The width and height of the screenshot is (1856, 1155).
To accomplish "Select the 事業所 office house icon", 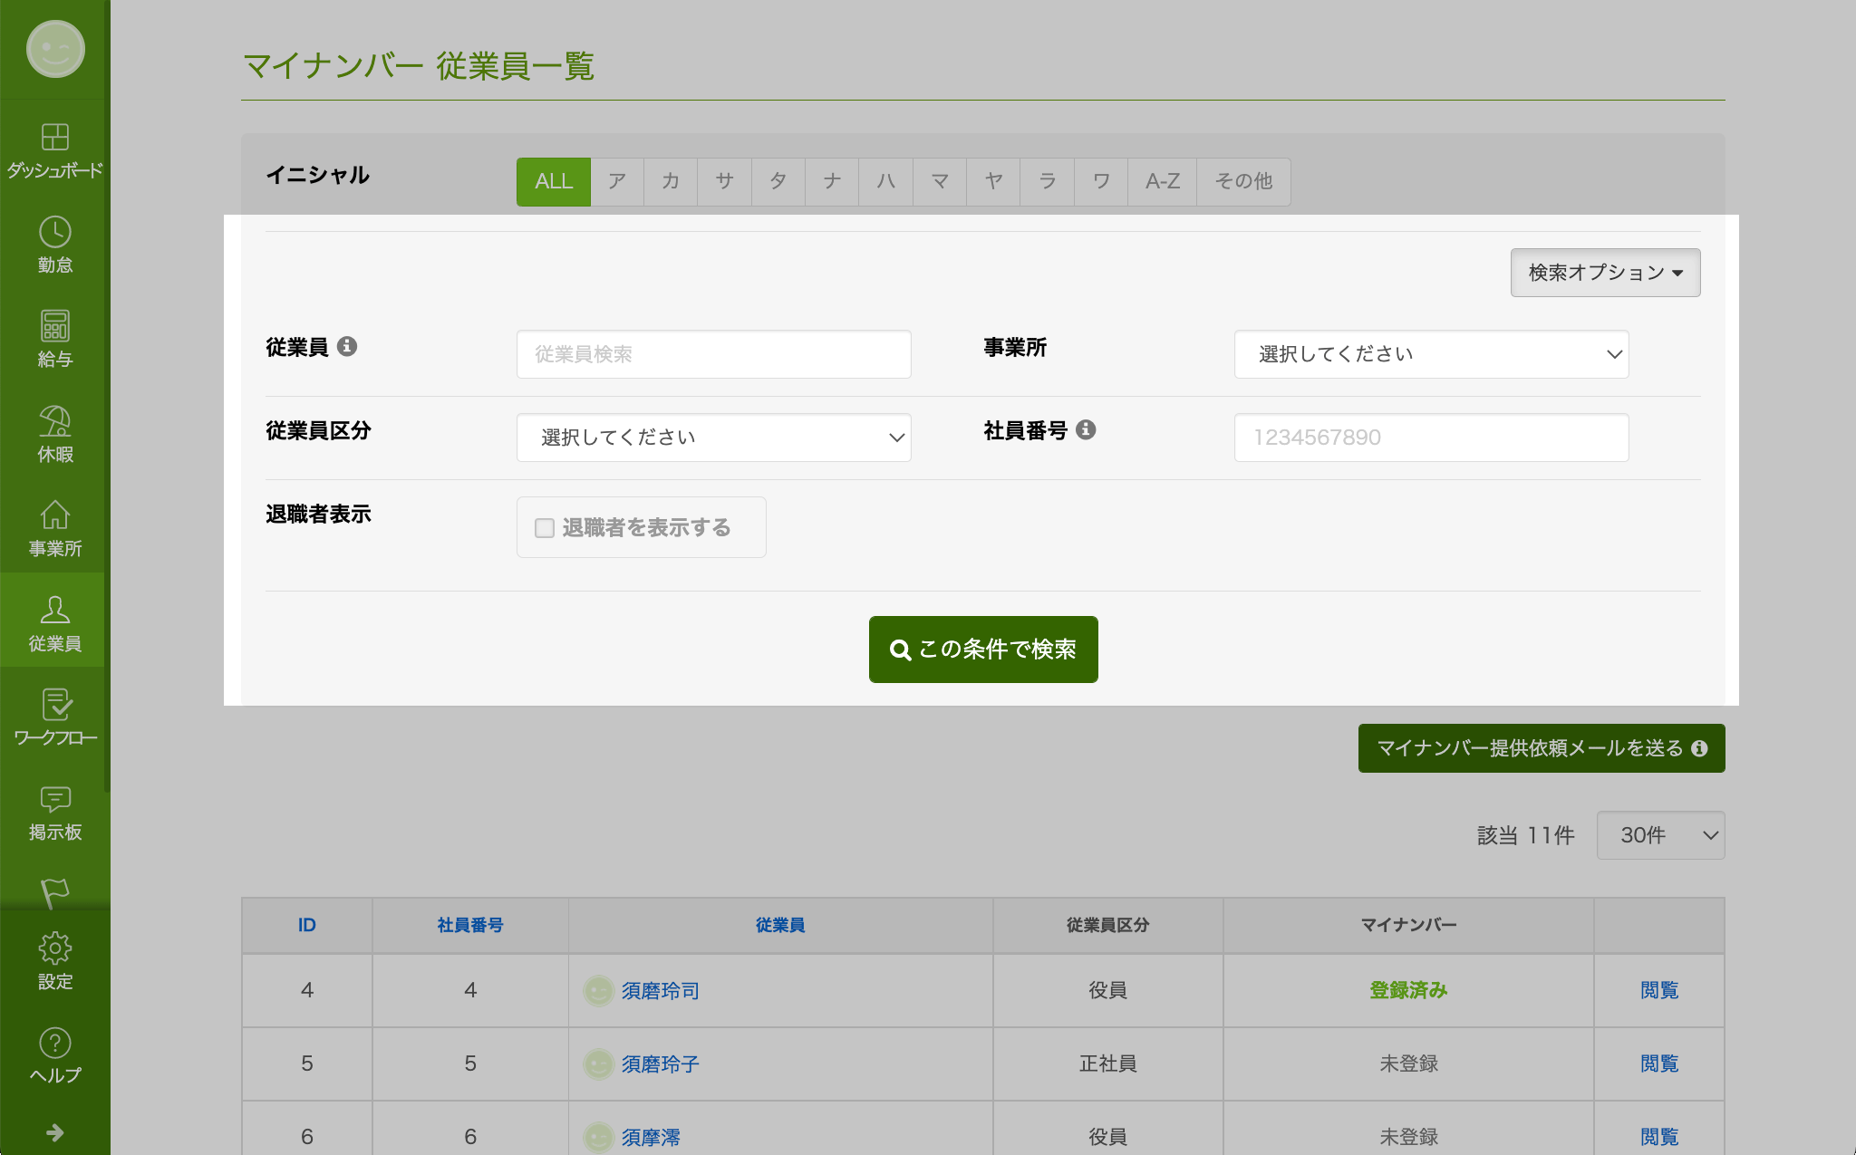I will [54, 516].
